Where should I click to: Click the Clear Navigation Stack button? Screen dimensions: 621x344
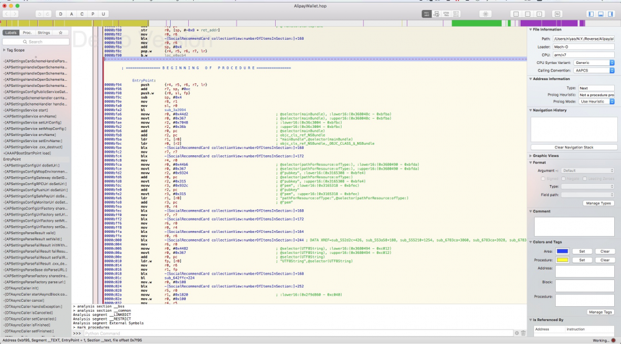573,147
